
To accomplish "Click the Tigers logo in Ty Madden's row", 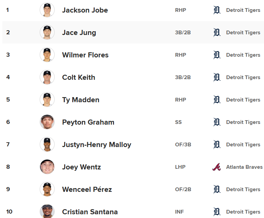I will (x=217, y=100).
